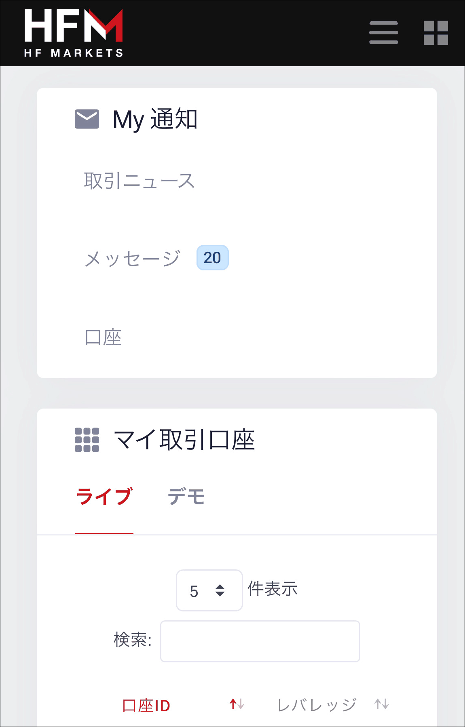The height and width of the screenshot is (727, 465).
Task: Open the 取引ニュース notifications
Action: [x=139, y=181]
